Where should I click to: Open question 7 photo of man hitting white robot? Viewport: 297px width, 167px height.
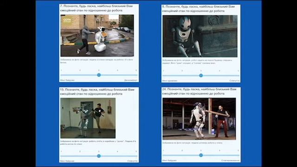click(97, 36)
